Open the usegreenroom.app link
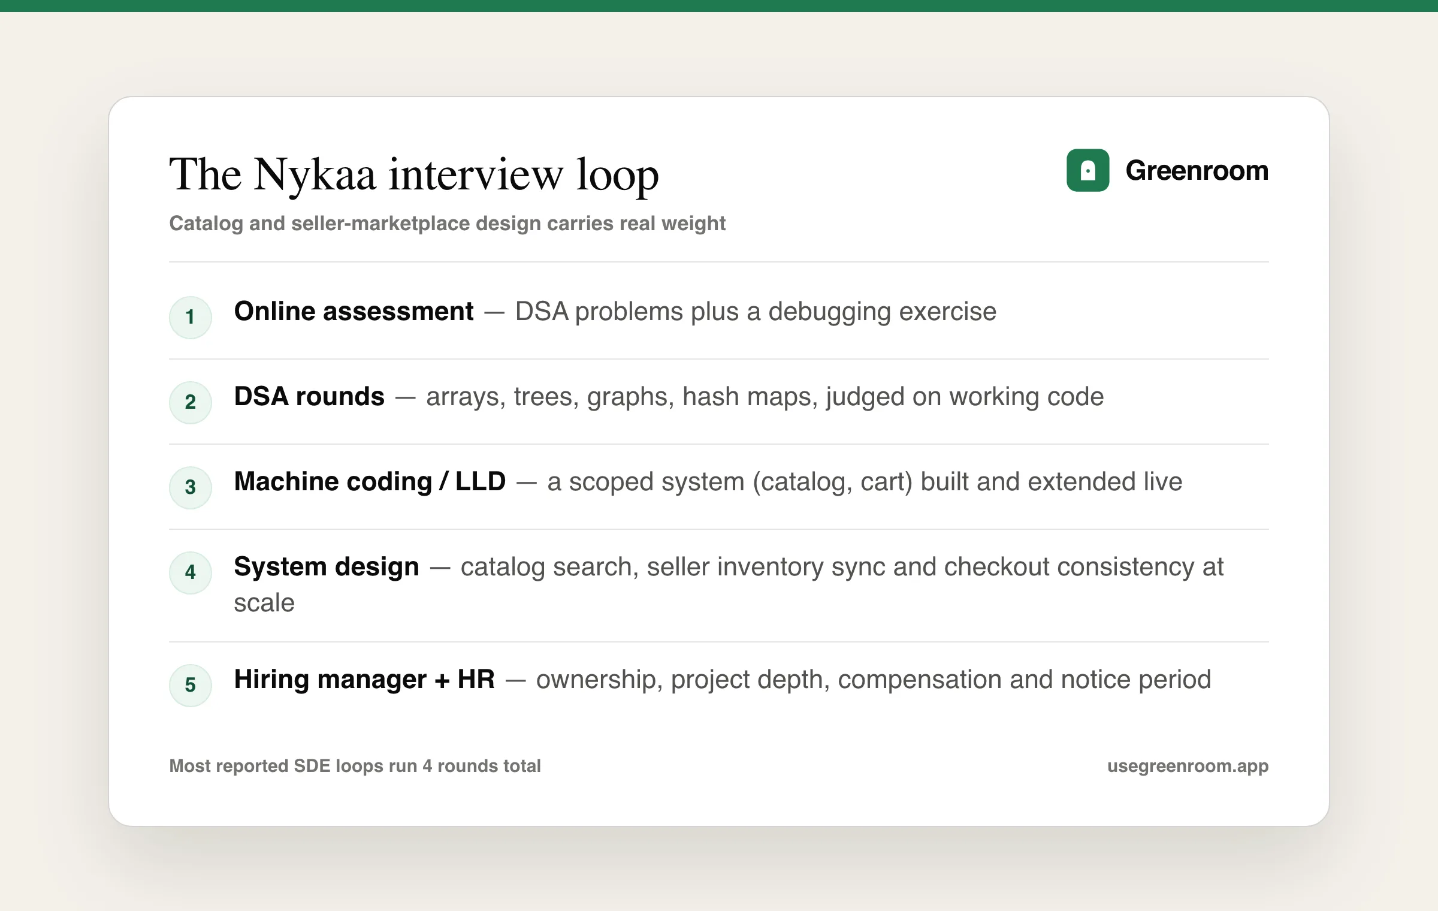Viewport: 1438px width, 911px height. [1188, 767]
